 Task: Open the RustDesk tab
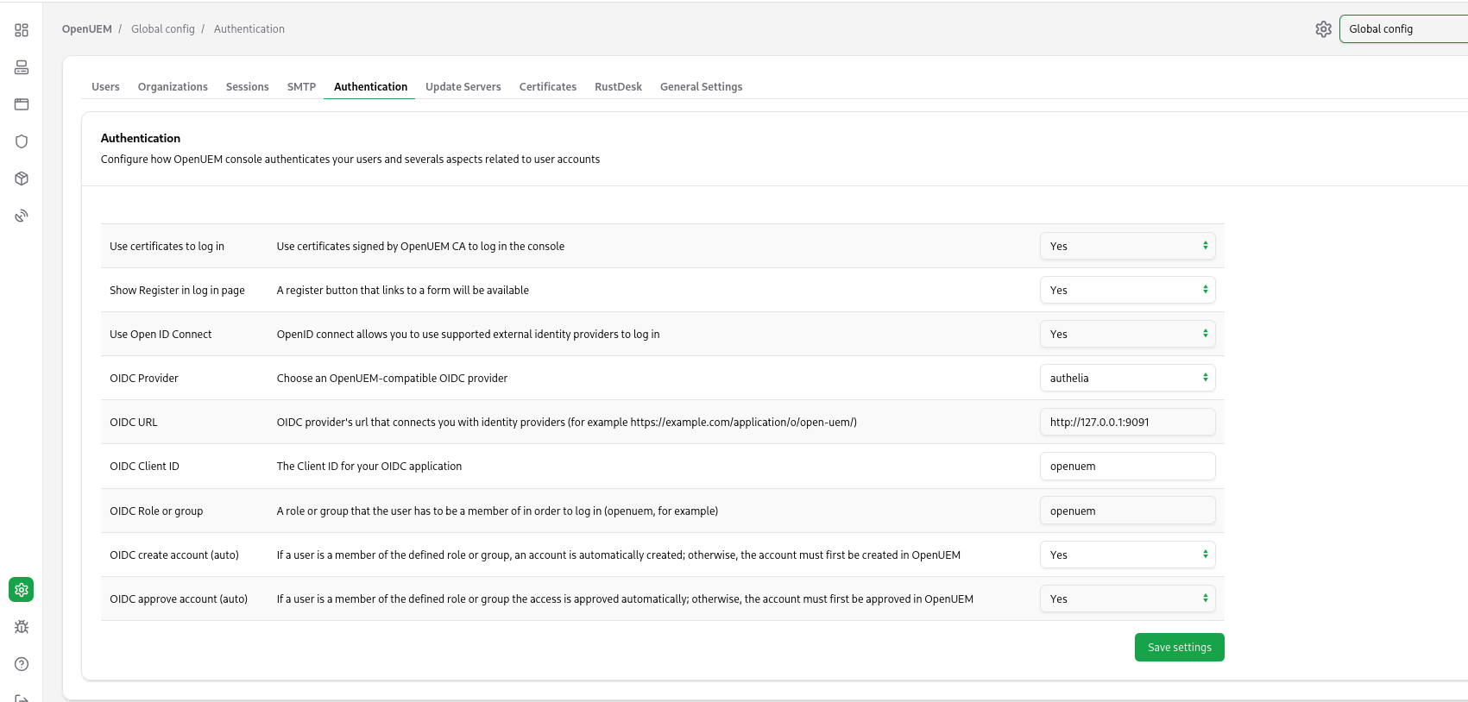pyautogui.click(x=618, y=87)
